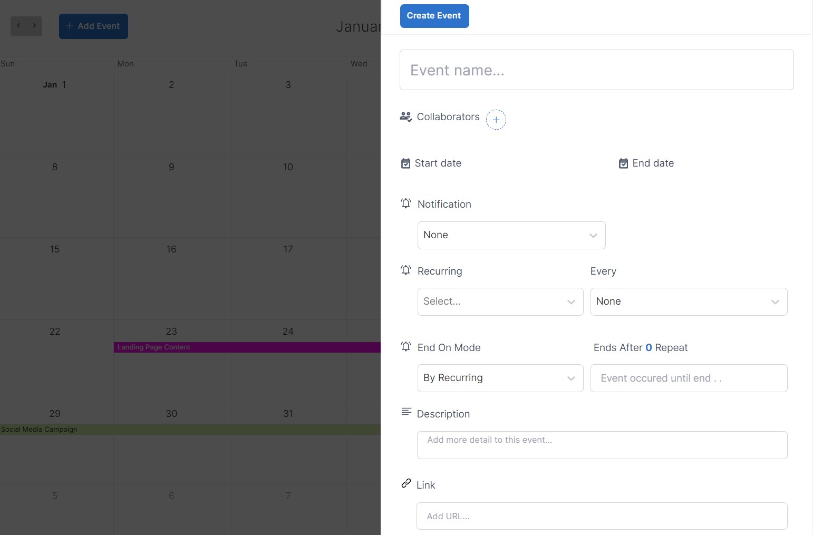Select January 22 in the calendar
Viewport: 813px width, 535px height.
coord(55,332)
